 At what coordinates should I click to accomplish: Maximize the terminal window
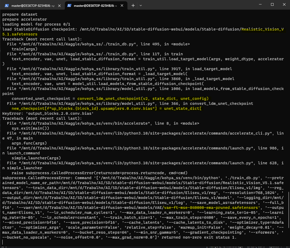click(272, 4)
